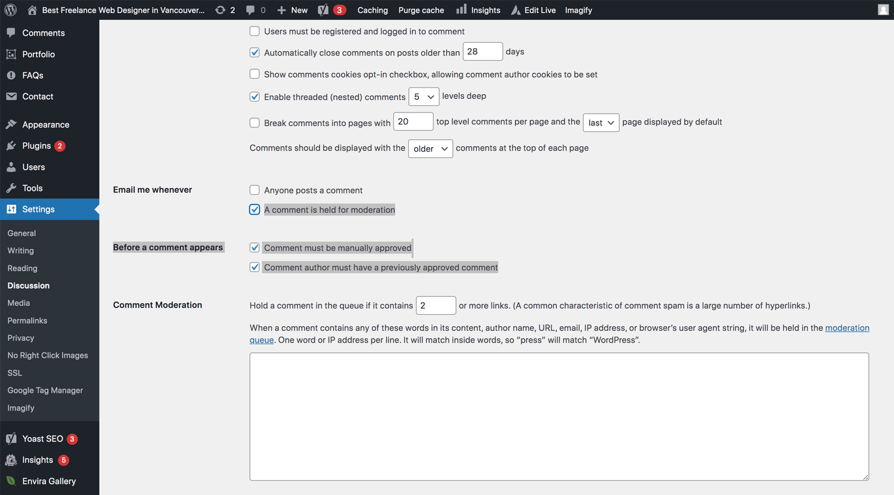Screen dimensions: 894x495
Task: Click the Yoast SEO badge showing 3
Action: tap(72, 439)
